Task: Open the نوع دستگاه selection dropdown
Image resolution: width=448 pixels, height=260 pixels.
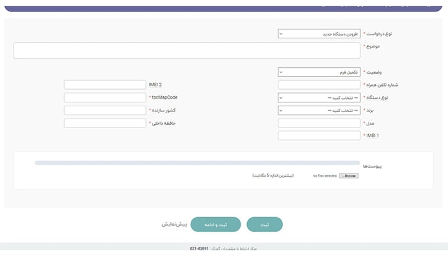Action: (319, 97)
